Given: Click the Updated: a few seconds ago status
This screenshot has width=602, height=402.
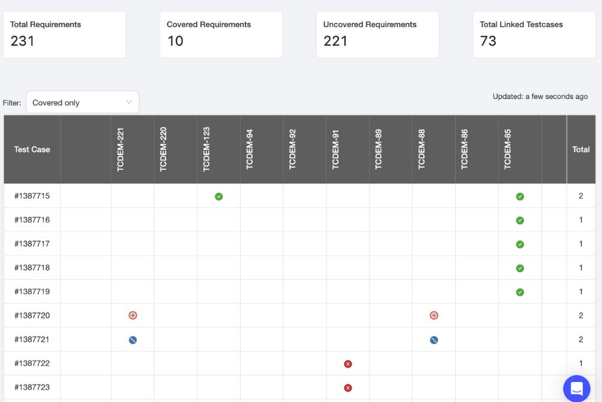Looking at the screenshot, I should point(540,96).
